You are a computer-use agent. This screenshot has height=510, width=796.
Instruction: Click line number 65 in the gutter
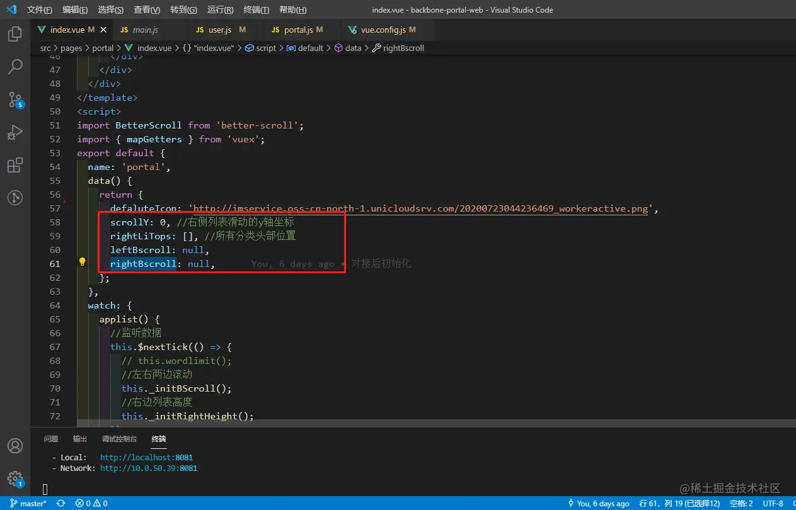coord(55,319)
